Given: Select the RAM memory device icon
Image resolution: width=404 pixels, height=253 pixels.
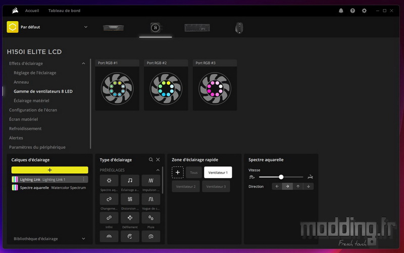Looking at the screenshot, I should click(x=113, y=28).
